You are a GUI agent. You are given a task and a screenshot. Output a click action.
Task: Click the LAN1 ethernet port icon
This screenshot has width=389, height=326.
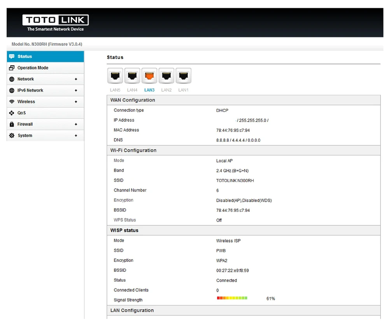click(x=183, y=76)
